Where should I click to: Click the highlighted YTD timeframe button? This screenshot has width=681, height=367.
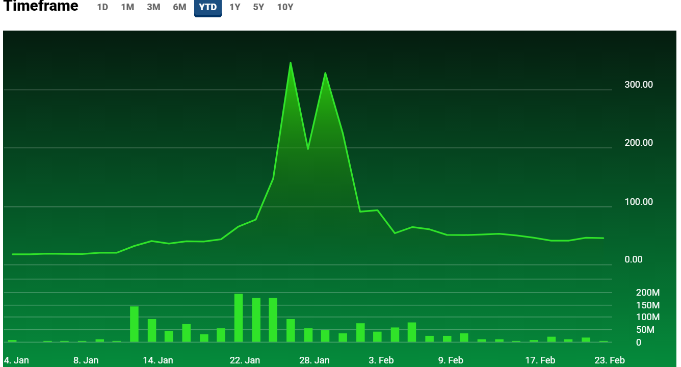click(207, 7)
